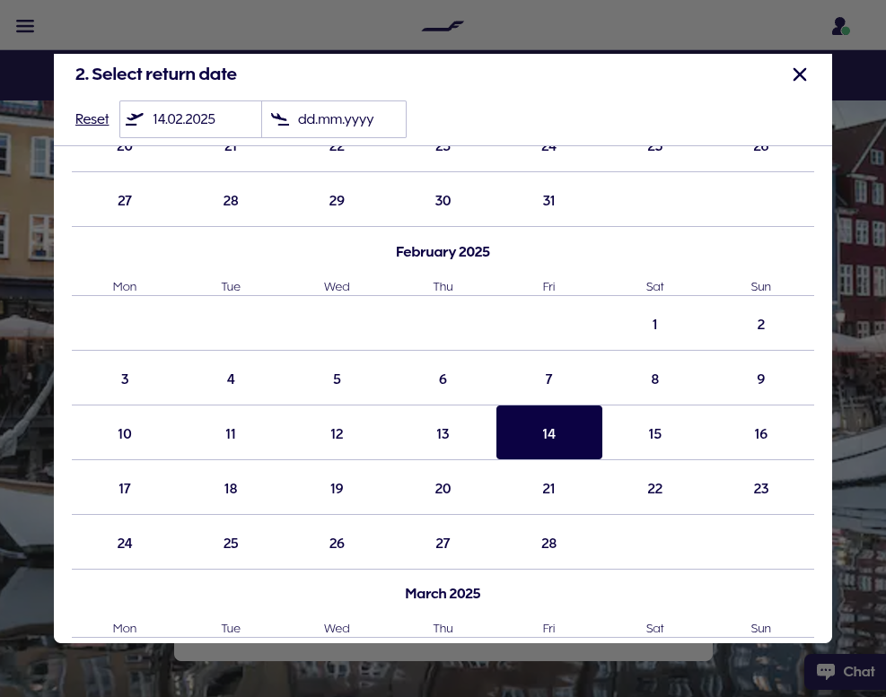Select February 24 as return date

[x=125, y=544]
